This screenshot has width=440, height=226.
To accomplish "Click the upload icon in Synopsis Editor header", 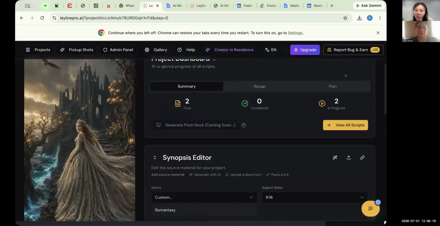I will click(349, 158).
